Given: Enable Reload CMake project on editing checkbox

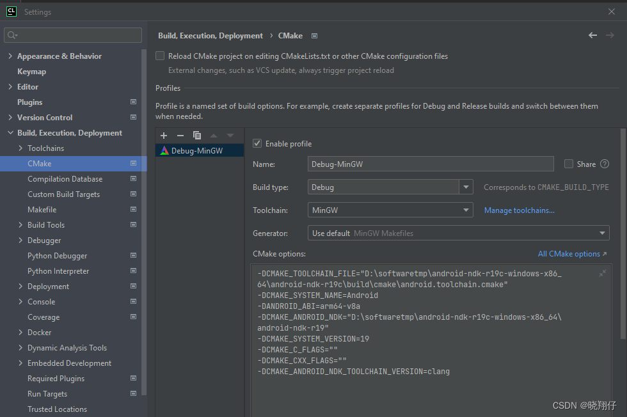Looking at the screenshot, I should coord(160,56).
